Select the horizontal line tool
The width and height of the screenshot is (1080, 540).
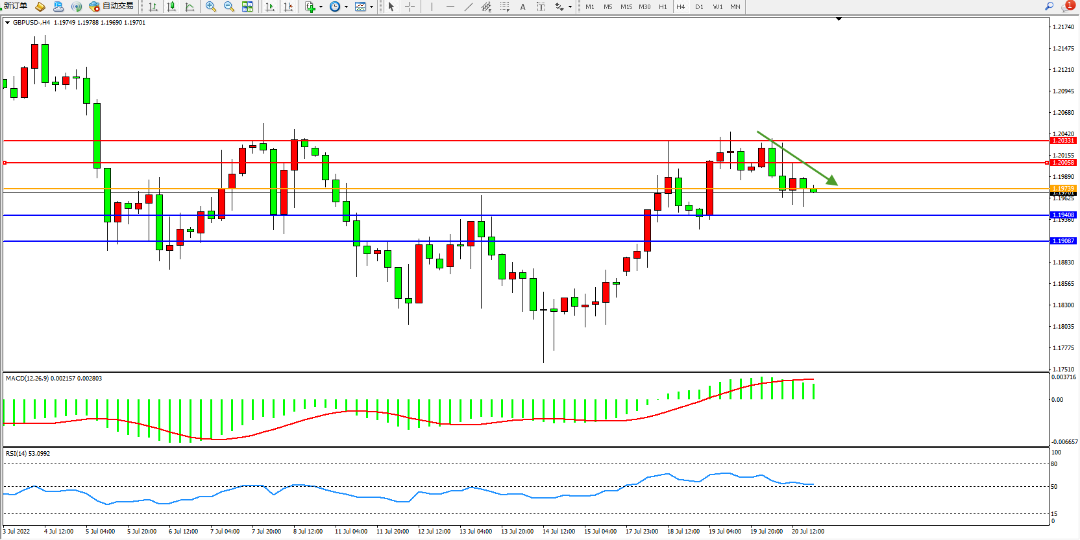[450, 6]
